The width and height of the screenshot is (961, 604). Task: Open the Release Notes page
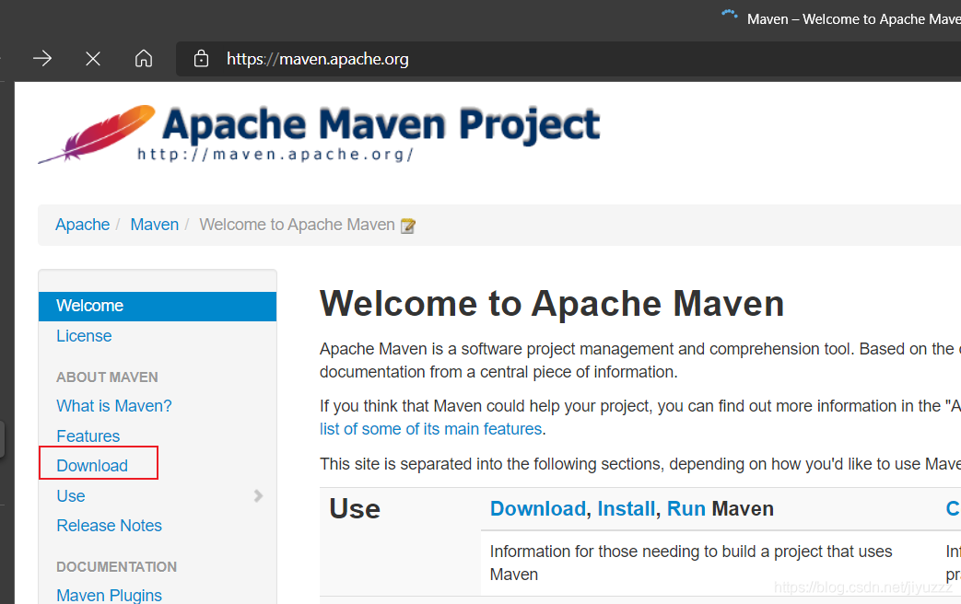109,525
